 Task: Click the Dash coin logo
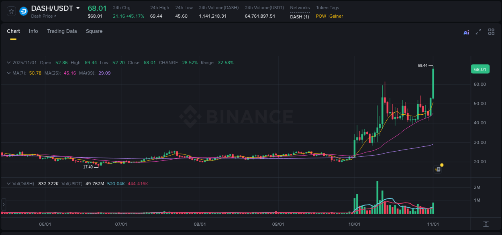[23, 11]
